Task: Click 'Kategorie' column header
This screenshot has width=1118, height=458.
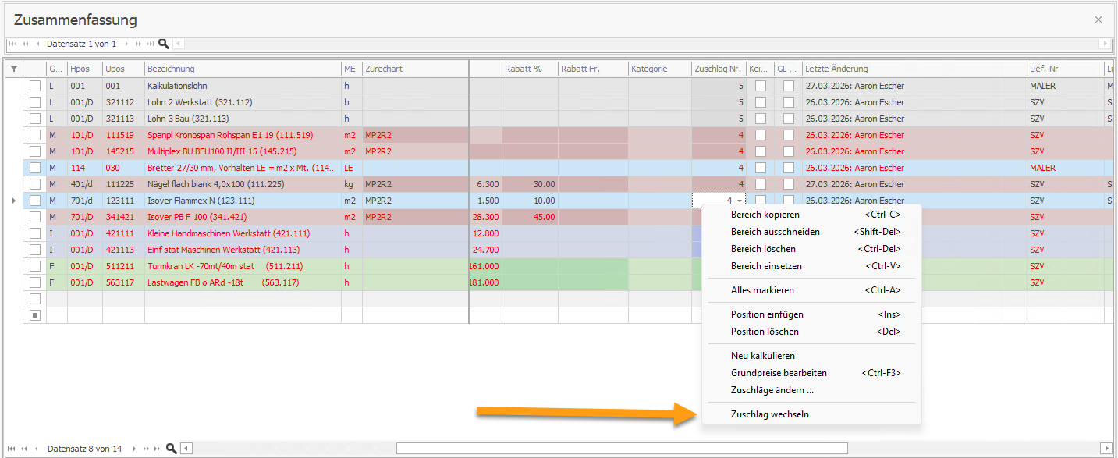Action: click(x=660, y=69)
